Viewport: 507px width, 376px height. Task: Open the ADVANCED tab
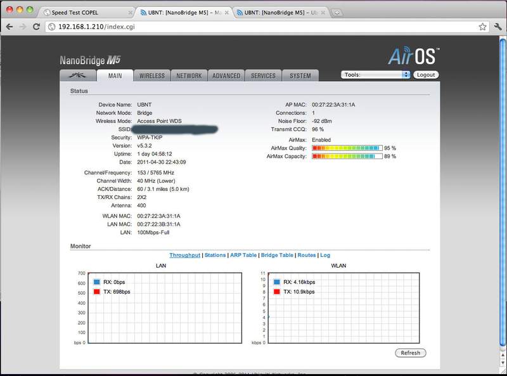tap(226, 75)
